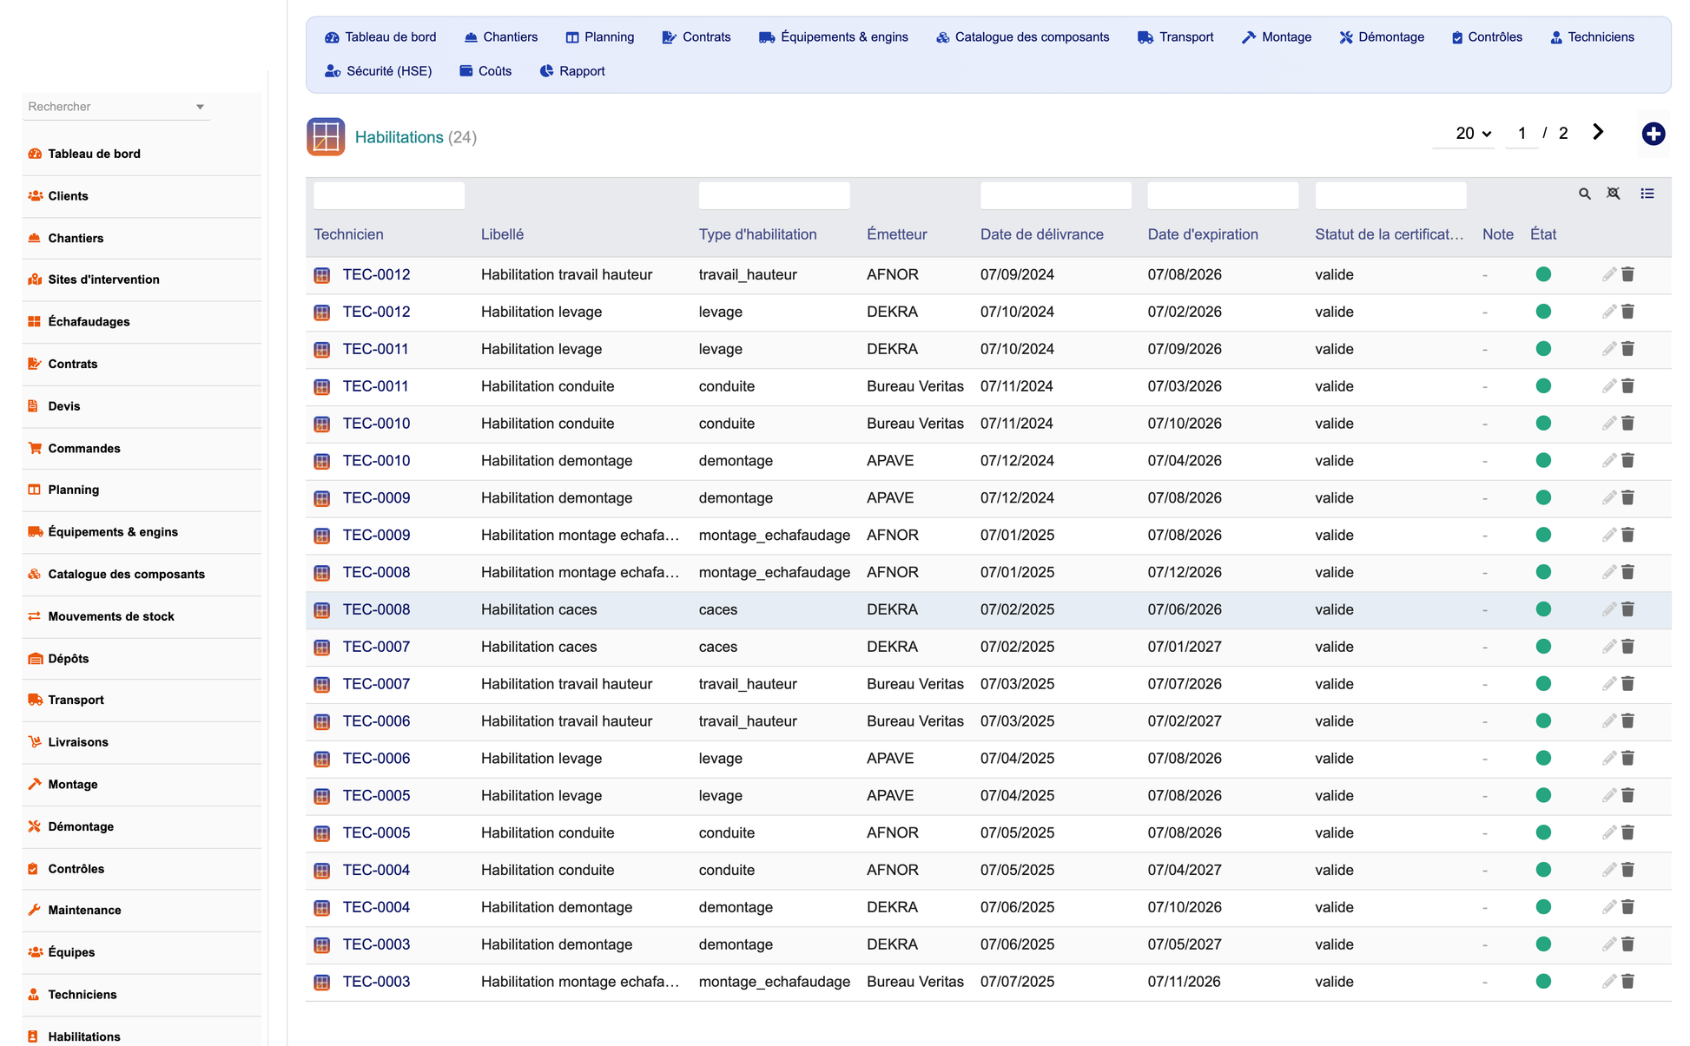Open Catalogue des composants in top navigation
The width and height of the screenshot is (1690, 1046).
pyautogui.click(x=1022, y=37)
